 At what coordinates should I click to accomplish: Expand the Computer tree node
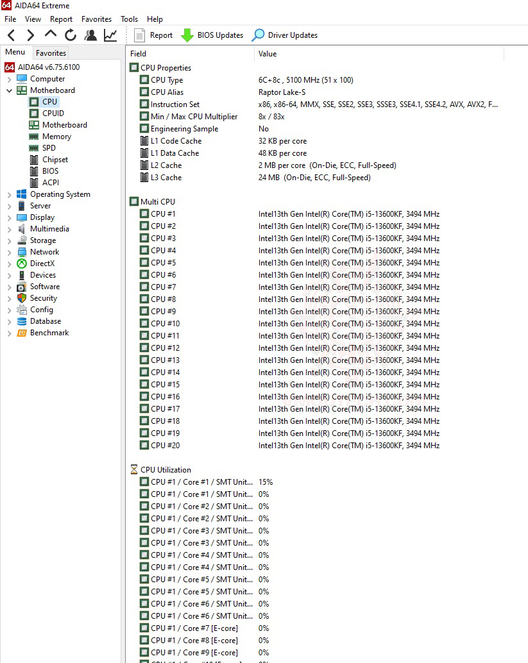pyautogui.click(x=10, y=79)
